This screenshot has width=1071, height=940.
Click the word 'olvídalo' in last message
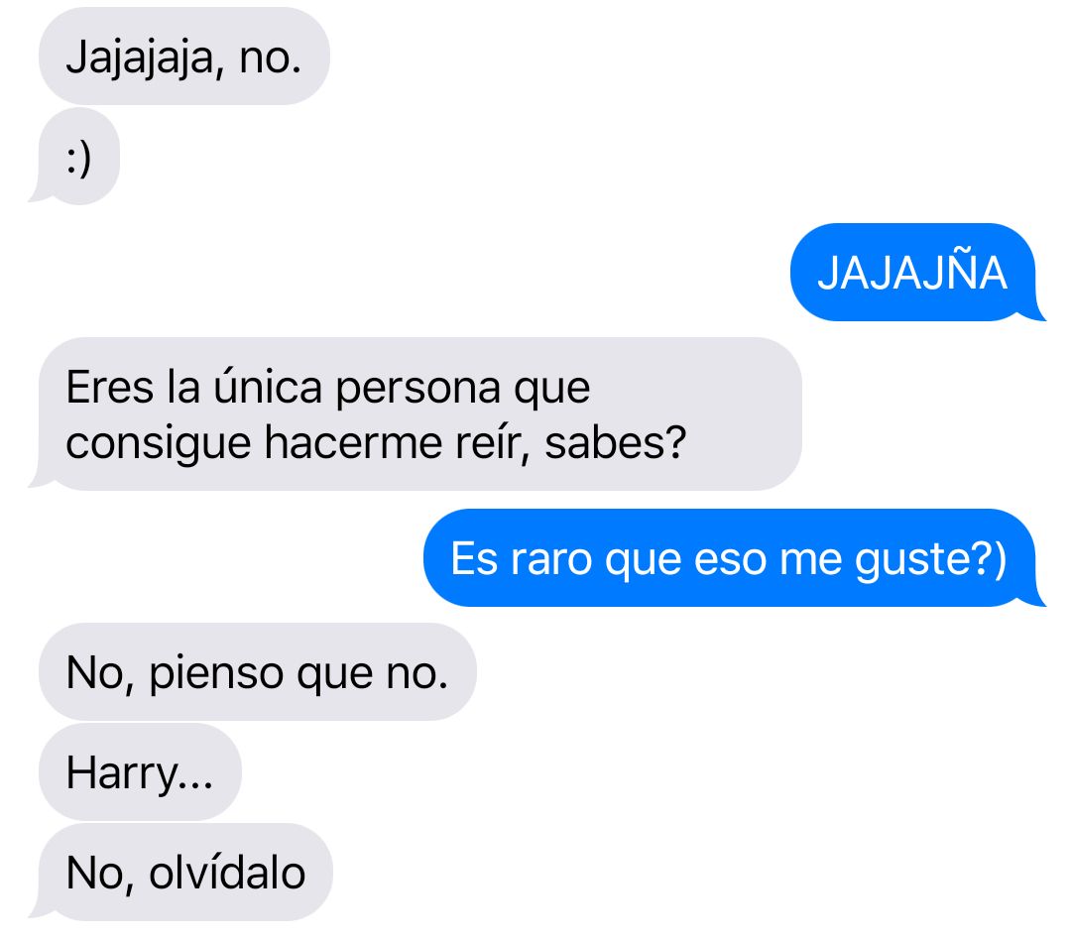pyautogui.click(x=227, y=873)
